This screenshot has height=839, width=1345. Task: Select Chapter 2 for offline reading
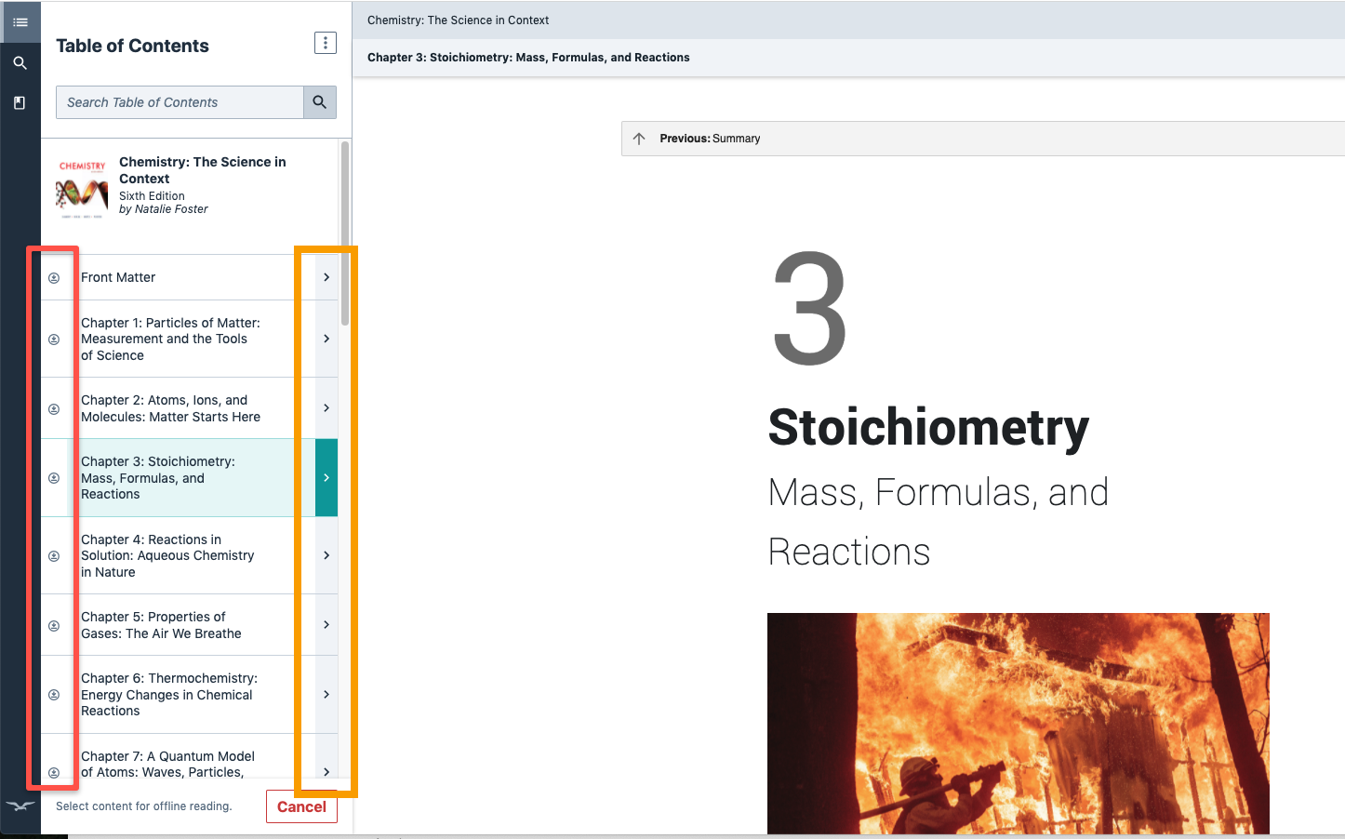tap(54, 409)
